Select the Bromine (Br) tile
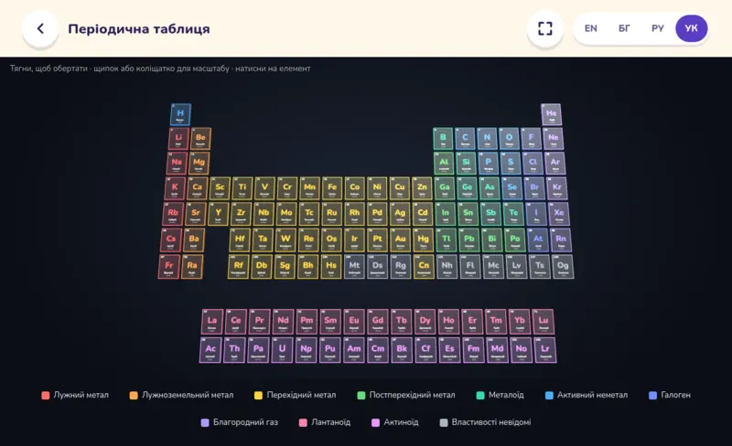 click(534, 188)
